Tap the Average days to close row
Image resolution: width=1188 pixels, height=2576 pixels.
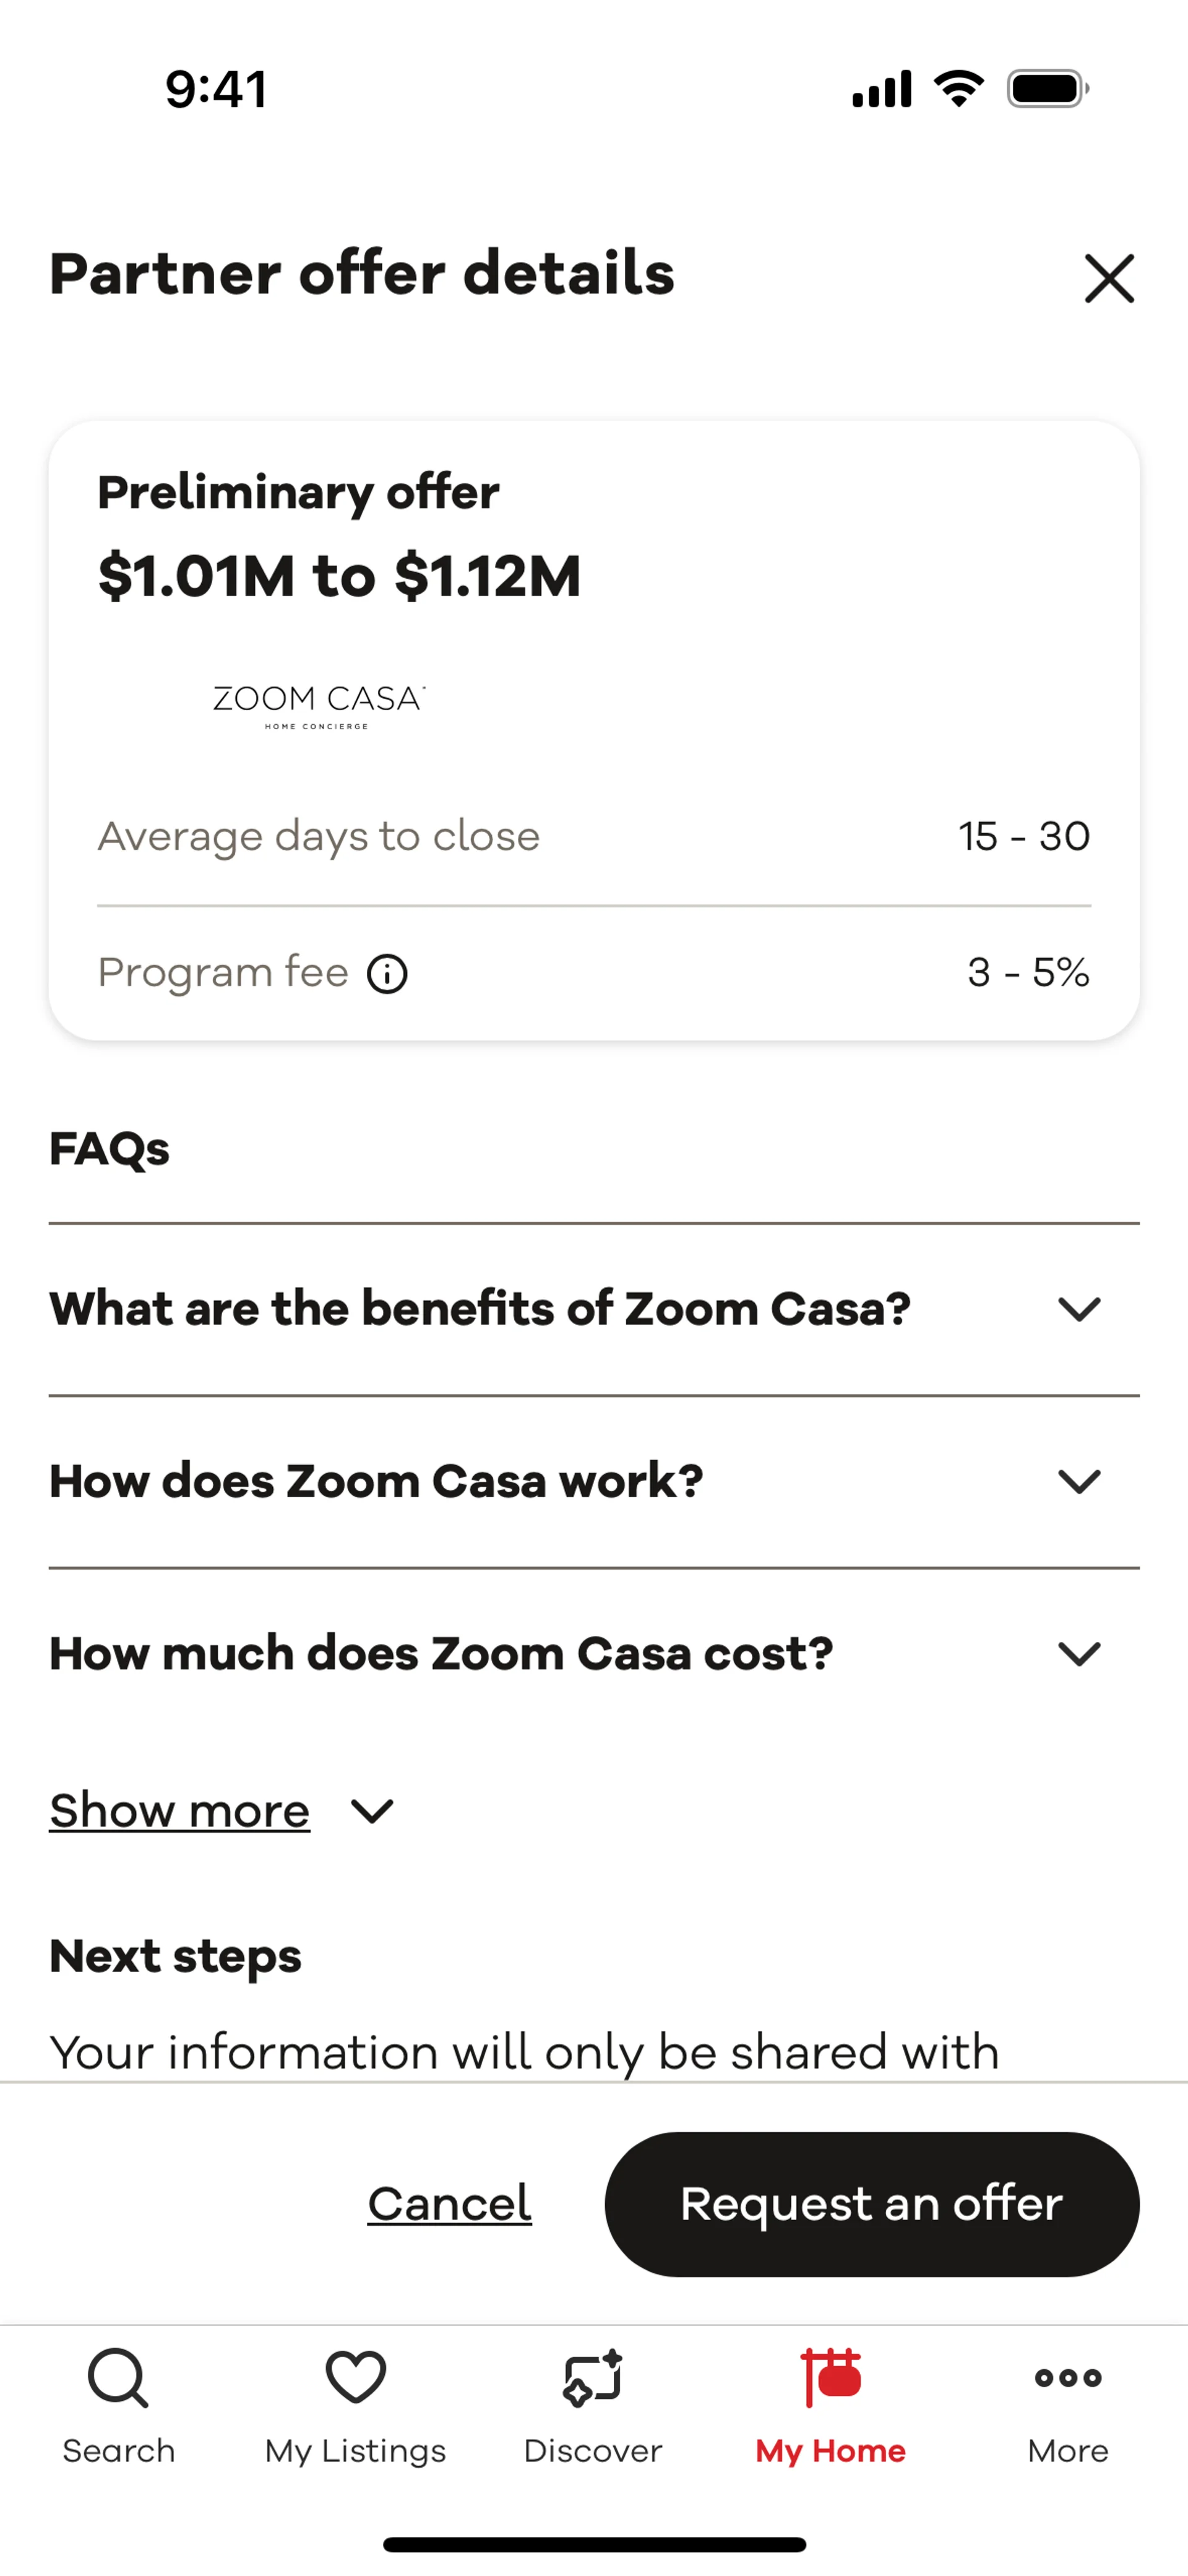pyautogui.click(x=593, y=836)
